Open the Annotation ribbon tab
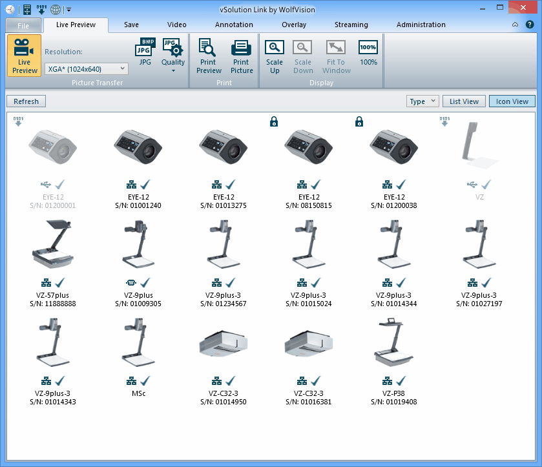Screen dimensions: 542x467 pos(234,25)
